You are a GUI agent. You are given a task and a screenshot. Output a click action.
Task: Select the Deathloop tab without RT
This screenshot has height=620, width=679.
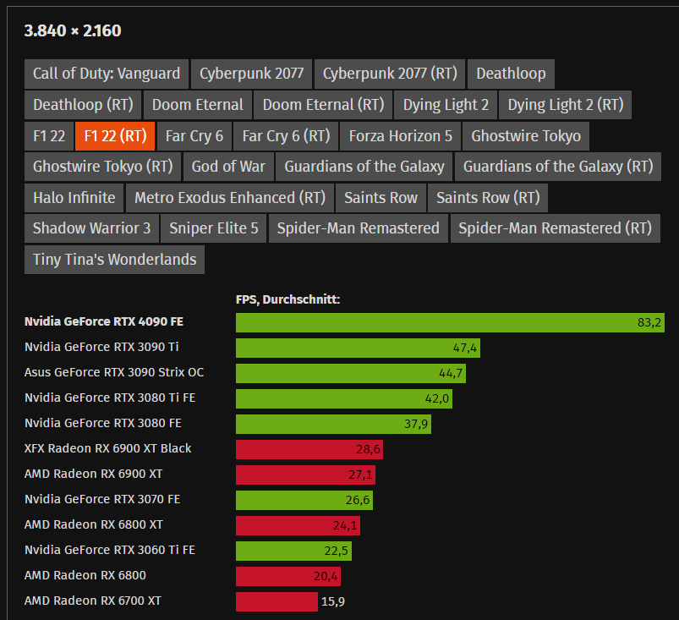click(x=511, y=74)
